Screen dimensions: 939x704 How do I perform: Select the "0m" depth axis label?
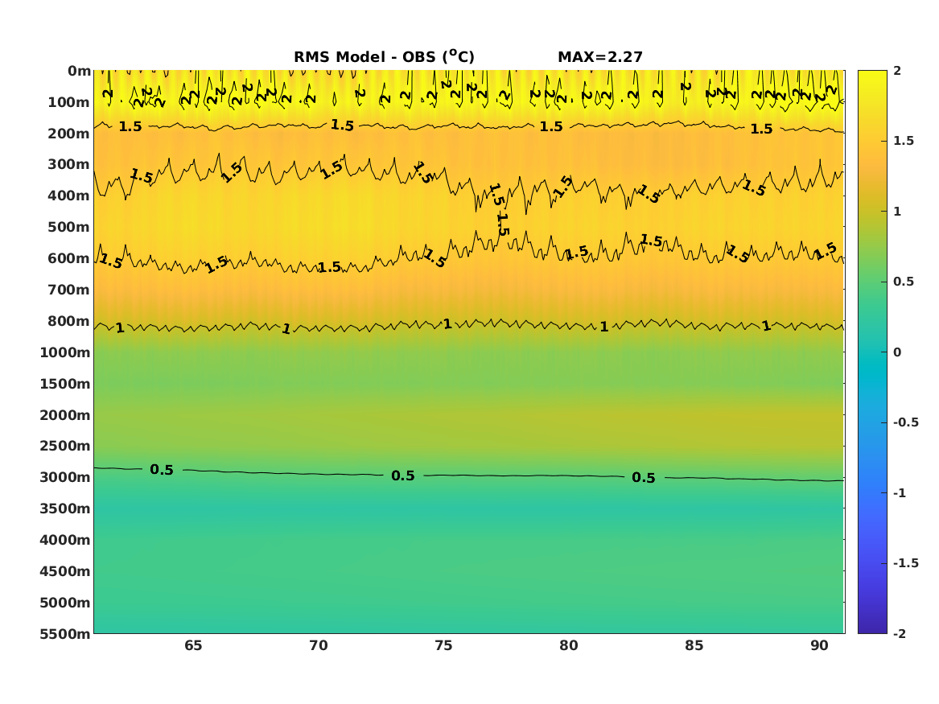coord(79,72)
